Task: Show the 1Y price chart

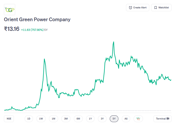Action: [90, 119]
